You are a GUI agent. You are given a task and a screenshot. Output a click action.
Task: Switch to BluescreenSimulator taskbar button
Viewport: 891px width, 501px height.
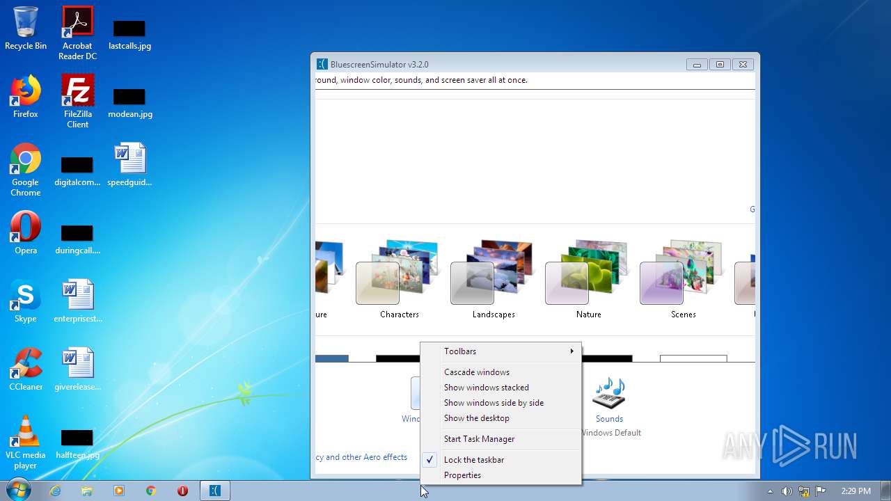point(215,491)
